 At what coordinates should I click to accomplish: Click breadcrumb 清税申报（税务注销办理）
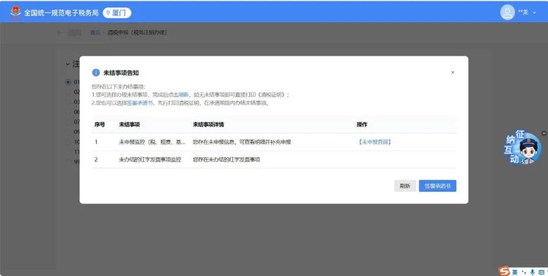click(x=137, y=32)
